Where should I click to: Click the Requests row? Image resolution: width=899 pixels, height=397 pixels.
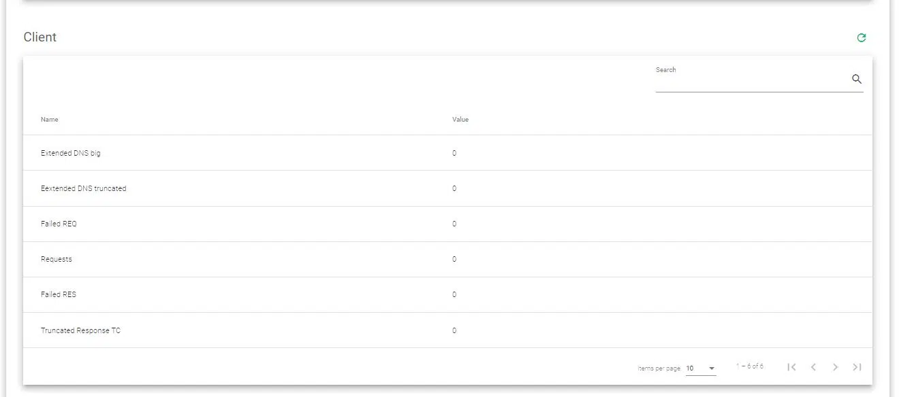(57, 260)
